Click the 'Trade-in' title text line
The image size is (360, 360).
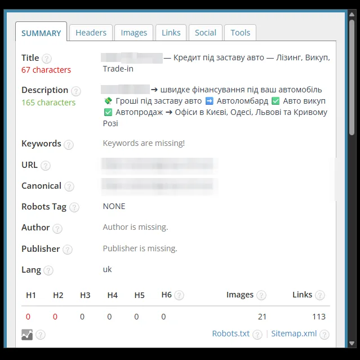[x=118, y=69]
